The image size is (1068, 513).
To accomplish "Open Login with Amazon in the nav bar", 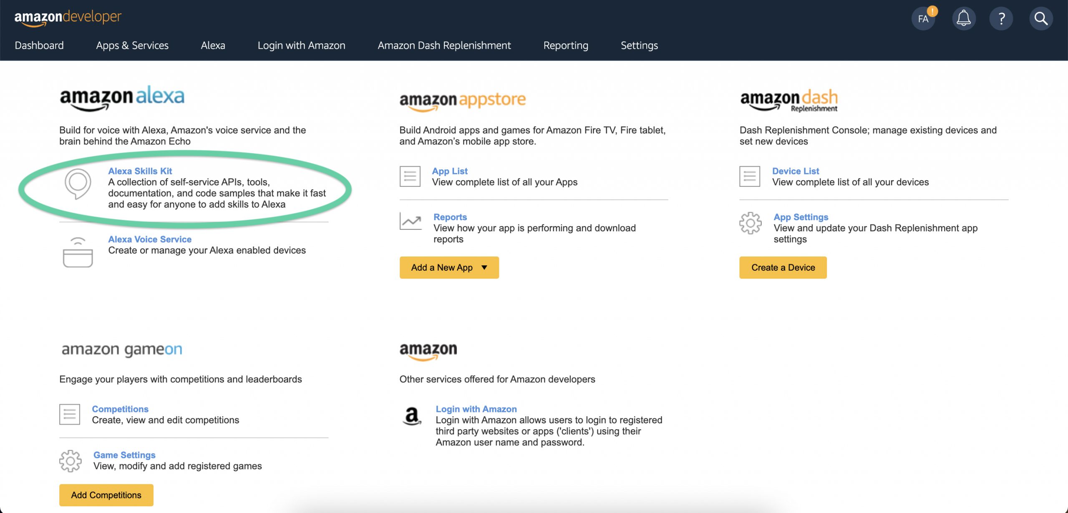I will pyautogui.click(x=301, y=45).
